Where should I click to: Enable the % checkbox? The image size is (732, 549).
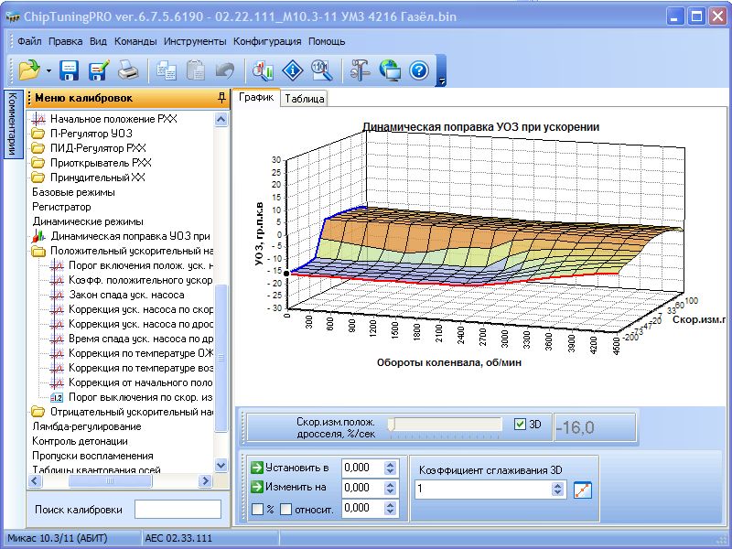click(x=257, y=509)
